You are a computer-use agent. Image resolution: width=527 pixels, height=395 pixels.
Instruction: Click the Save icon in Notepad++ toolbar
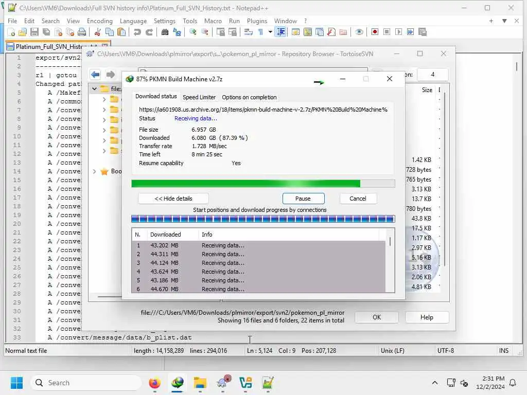(x=34, y=32)
